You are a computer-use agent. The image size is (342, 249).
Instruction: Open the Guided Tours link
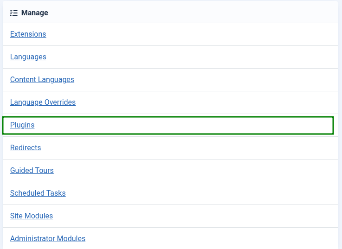(x=32, y=171)
